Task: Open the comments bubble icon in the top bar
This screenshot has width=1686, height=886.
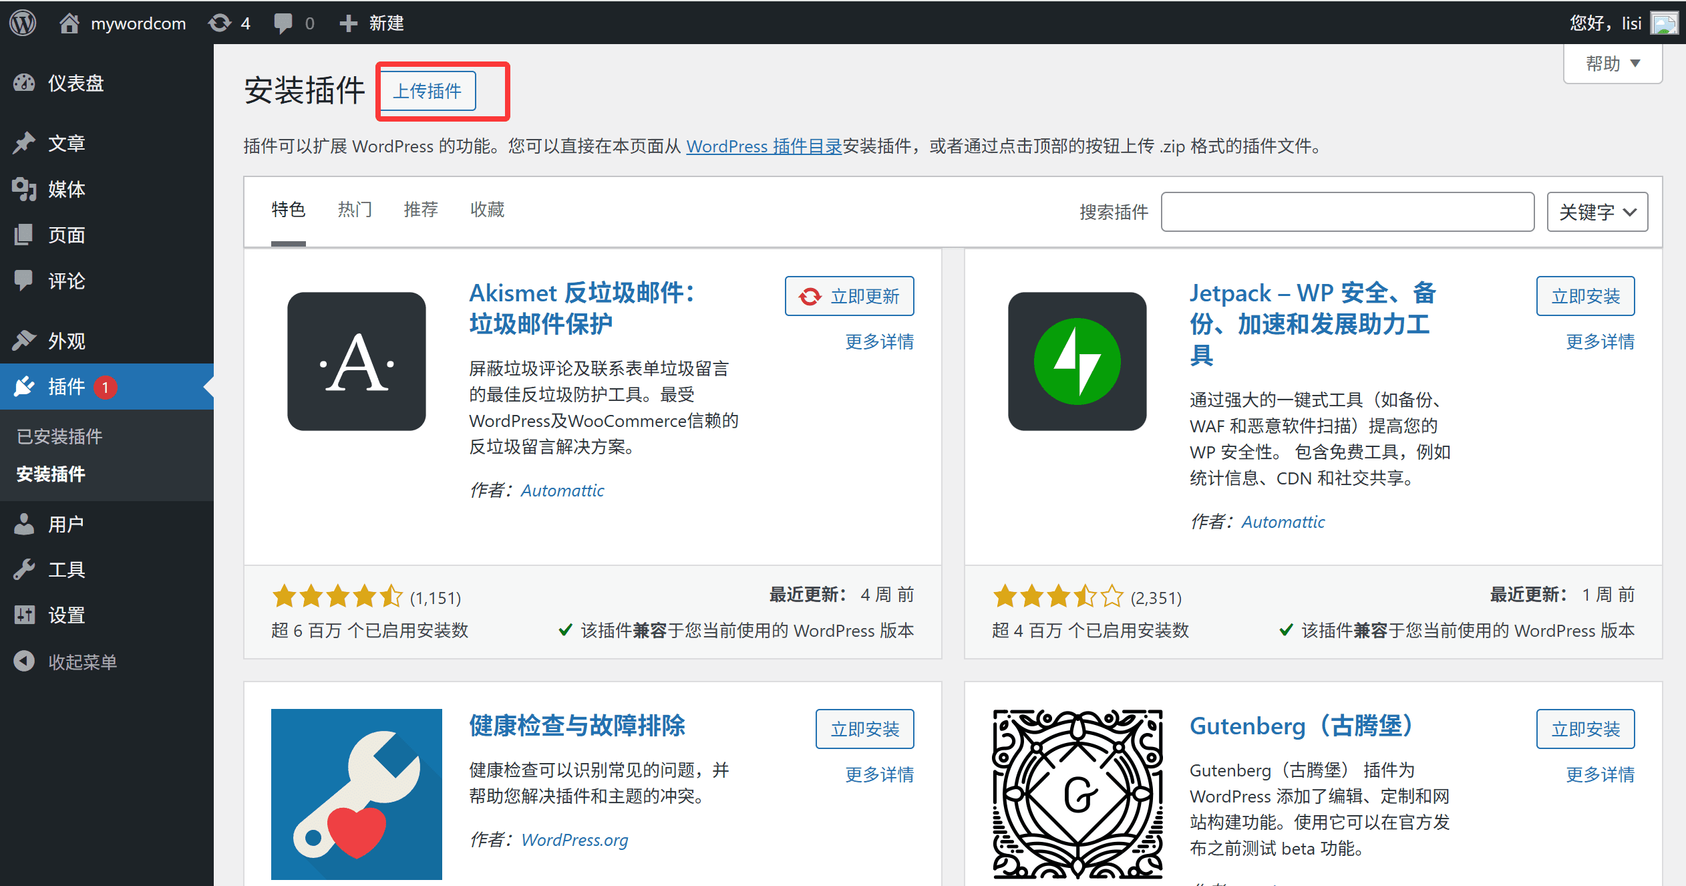Action: [283, 23]
